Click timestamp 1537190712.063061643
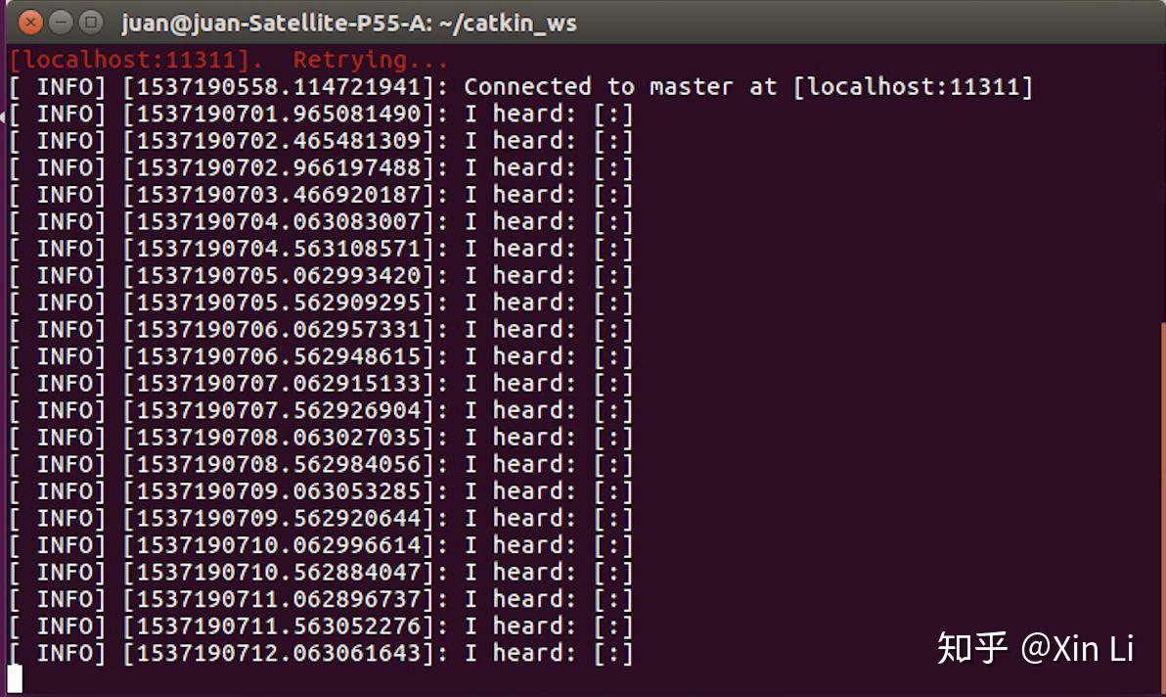Image resolution: width=1166 pixels, height=697 pixels. (x=278, y=653)
